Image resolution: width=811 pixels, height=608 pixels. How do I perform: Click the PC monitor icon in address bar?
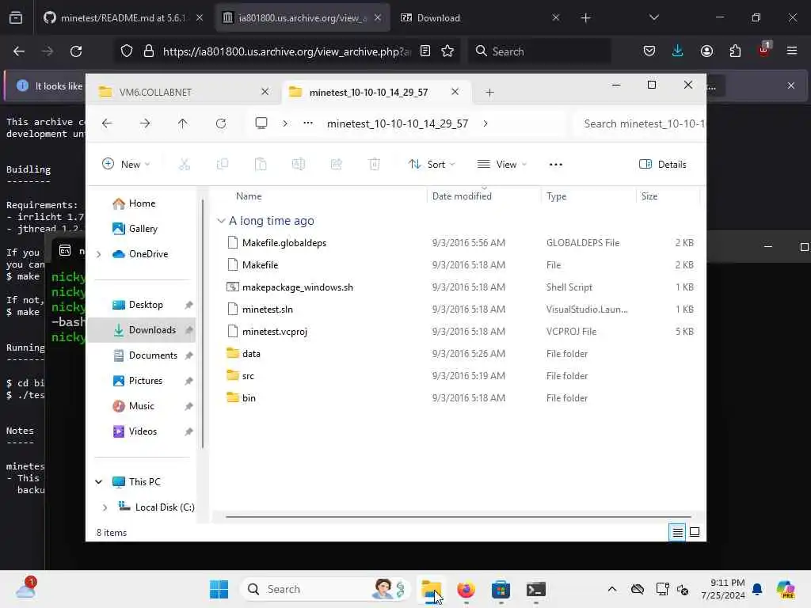coord(261,123)
